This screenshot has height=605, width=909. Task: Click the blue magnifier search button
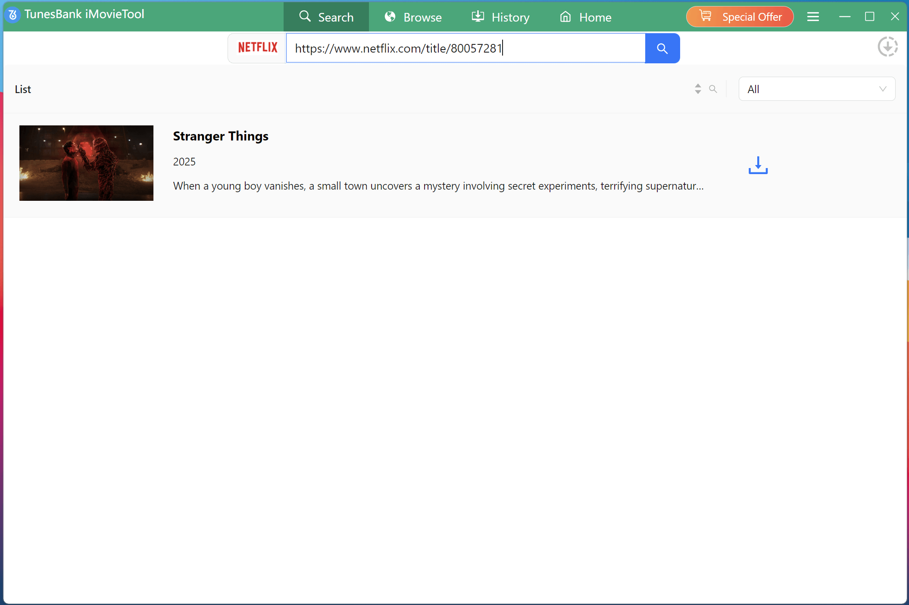[x=662, y=48]
